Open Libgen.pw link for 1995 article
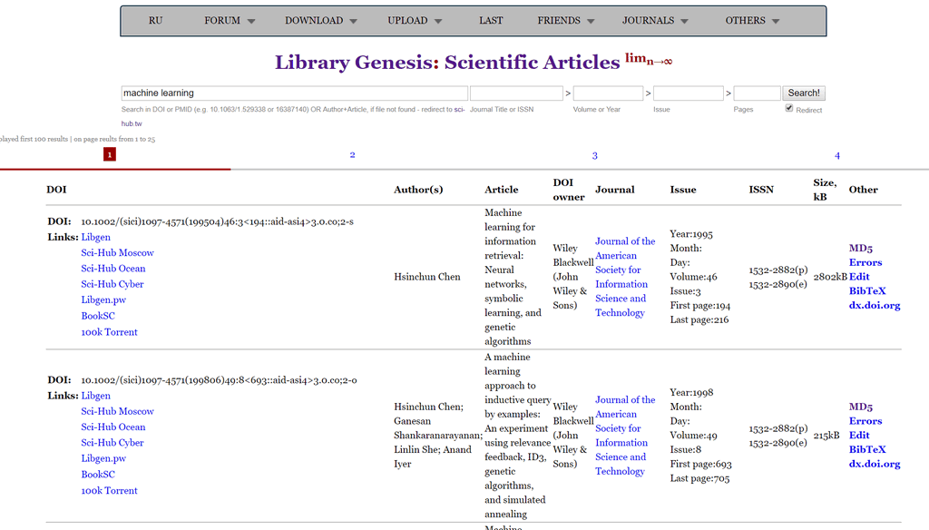The image size is (929, 530). 103,300
